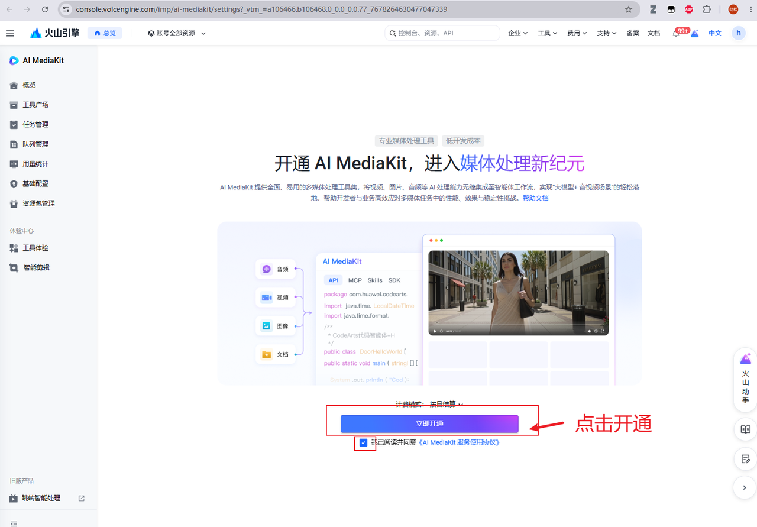Open the 总览 overview button

point(105,33)
